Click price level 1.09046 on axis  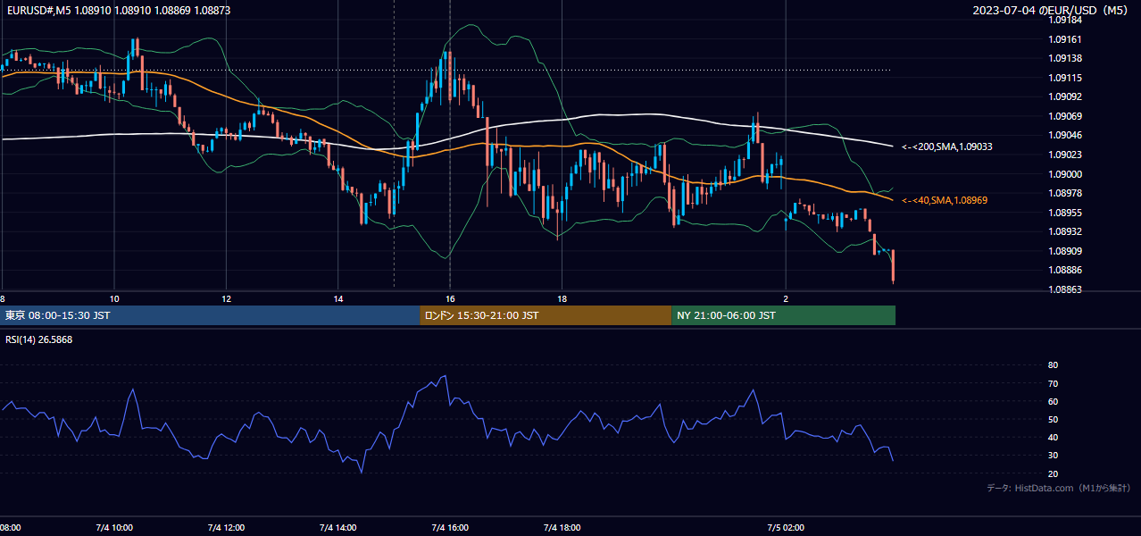[x=1064, y=135]
